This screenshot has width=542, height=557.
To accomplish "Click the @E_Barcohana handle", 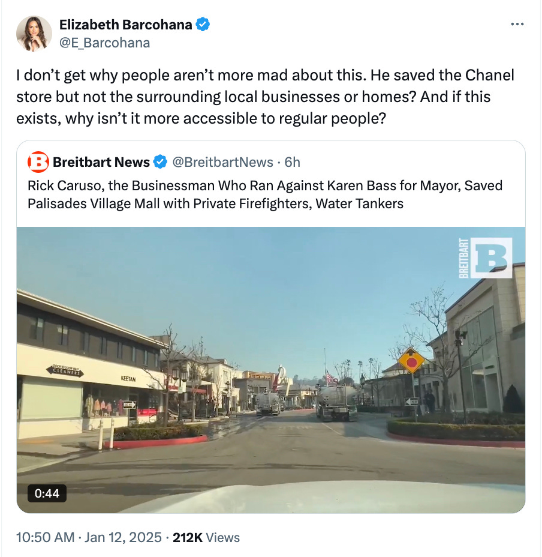I will pyautogui.click(x=105, y=43).
